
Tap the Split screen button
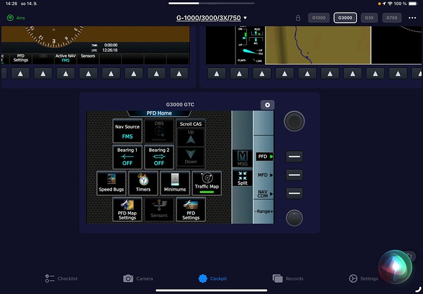[242, 178]
